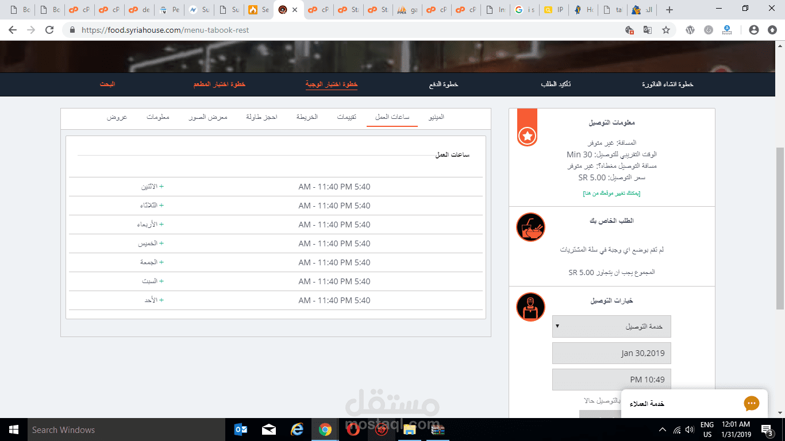Click the site padlock security icon
The height and width of the screenshot is (441, 785).
[72, 30]
